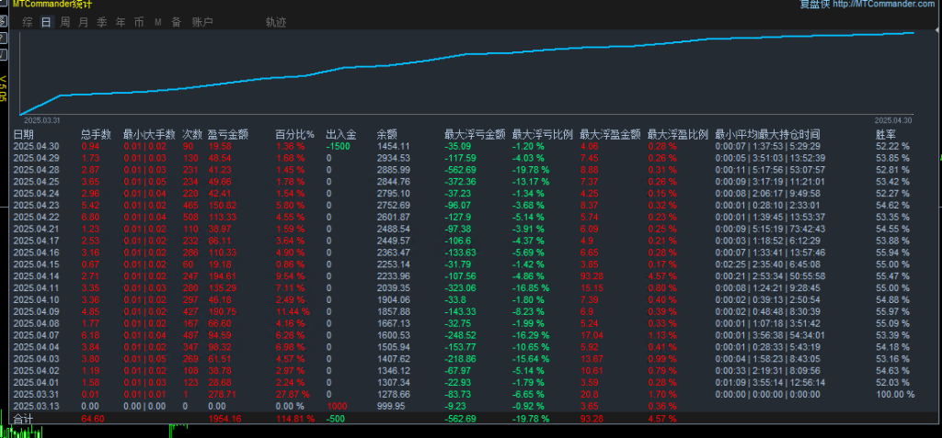Select the 年 yearly tab

point(121,21)
